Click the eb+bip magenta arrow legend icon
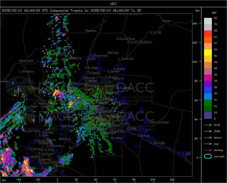Screen dimensions: 227x183 click(x=208, y=150)
